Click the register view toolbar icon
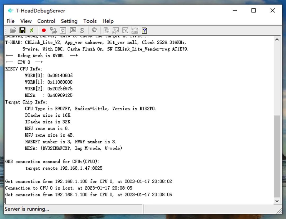The width and height of the screenshot is (286, 219). click(x=107, y=30)
